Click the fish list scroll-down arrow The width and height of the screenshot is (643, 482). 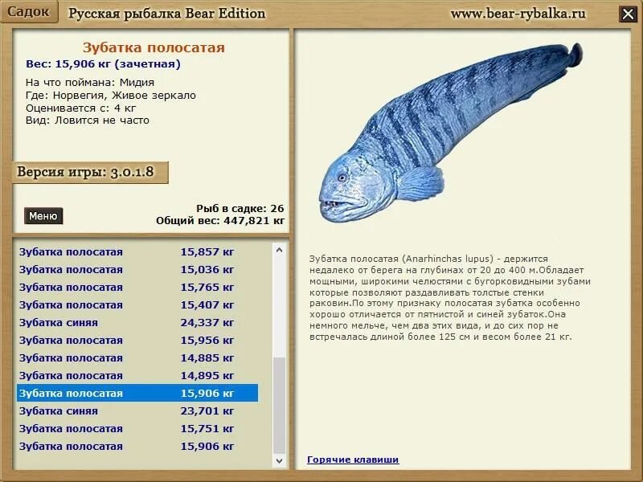pyautogui.click(x=279, y=460)
